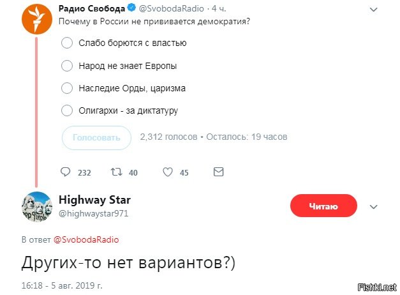Click the reply speech bubble icon
400x295 pixels.
tap(65, 172)
